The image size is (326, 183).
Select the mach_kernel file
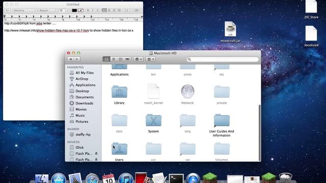153,91
